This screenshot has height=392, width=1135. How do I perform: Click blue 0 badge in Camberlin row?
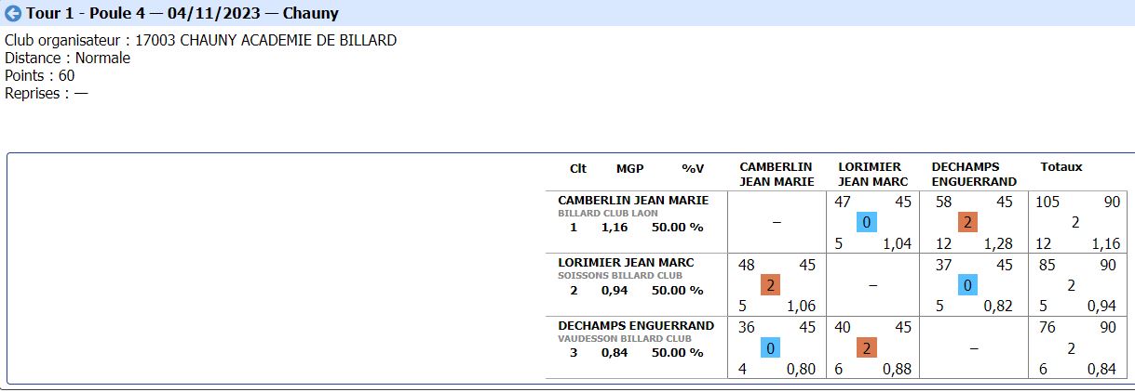[x=866, y=223]
